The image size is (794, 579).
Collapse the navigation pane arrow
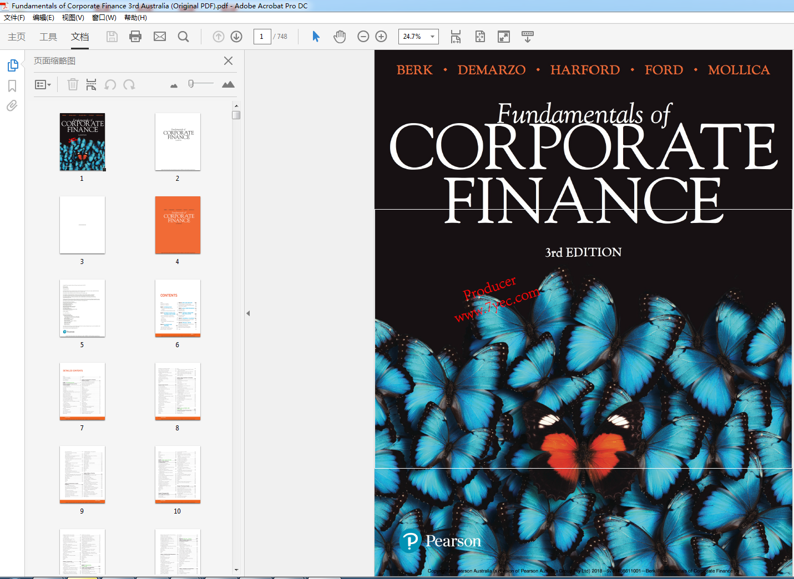point(248,313)
